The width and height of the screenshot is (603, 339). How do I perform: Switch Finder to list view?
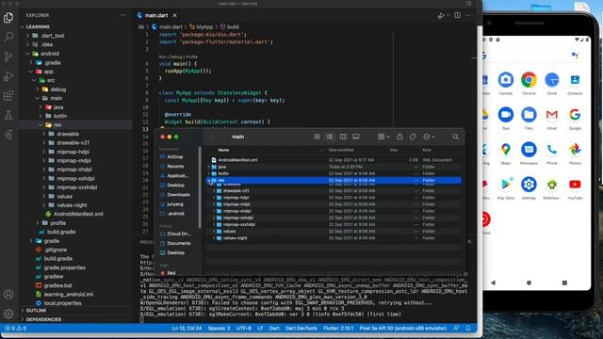pos(330,137)
